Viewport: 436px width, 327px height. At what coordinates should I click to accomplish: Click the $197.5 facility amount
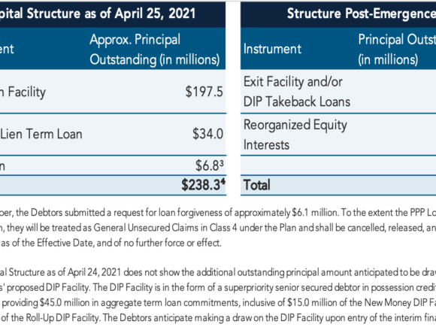204,92
